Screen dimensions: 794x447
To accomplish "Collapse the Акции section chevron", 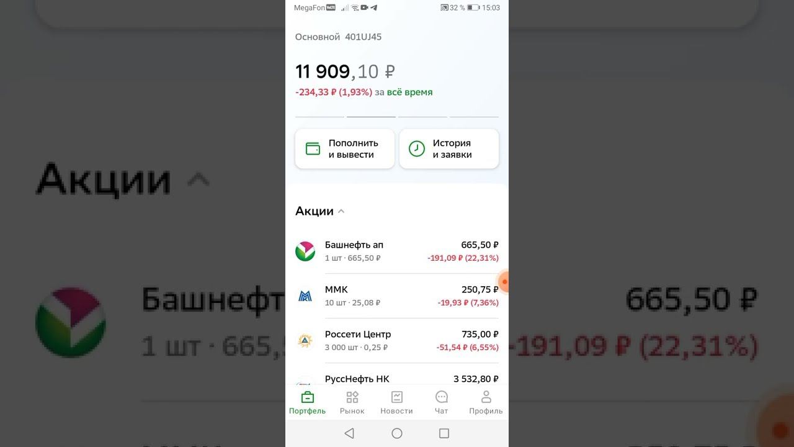I will click(341, 211).
